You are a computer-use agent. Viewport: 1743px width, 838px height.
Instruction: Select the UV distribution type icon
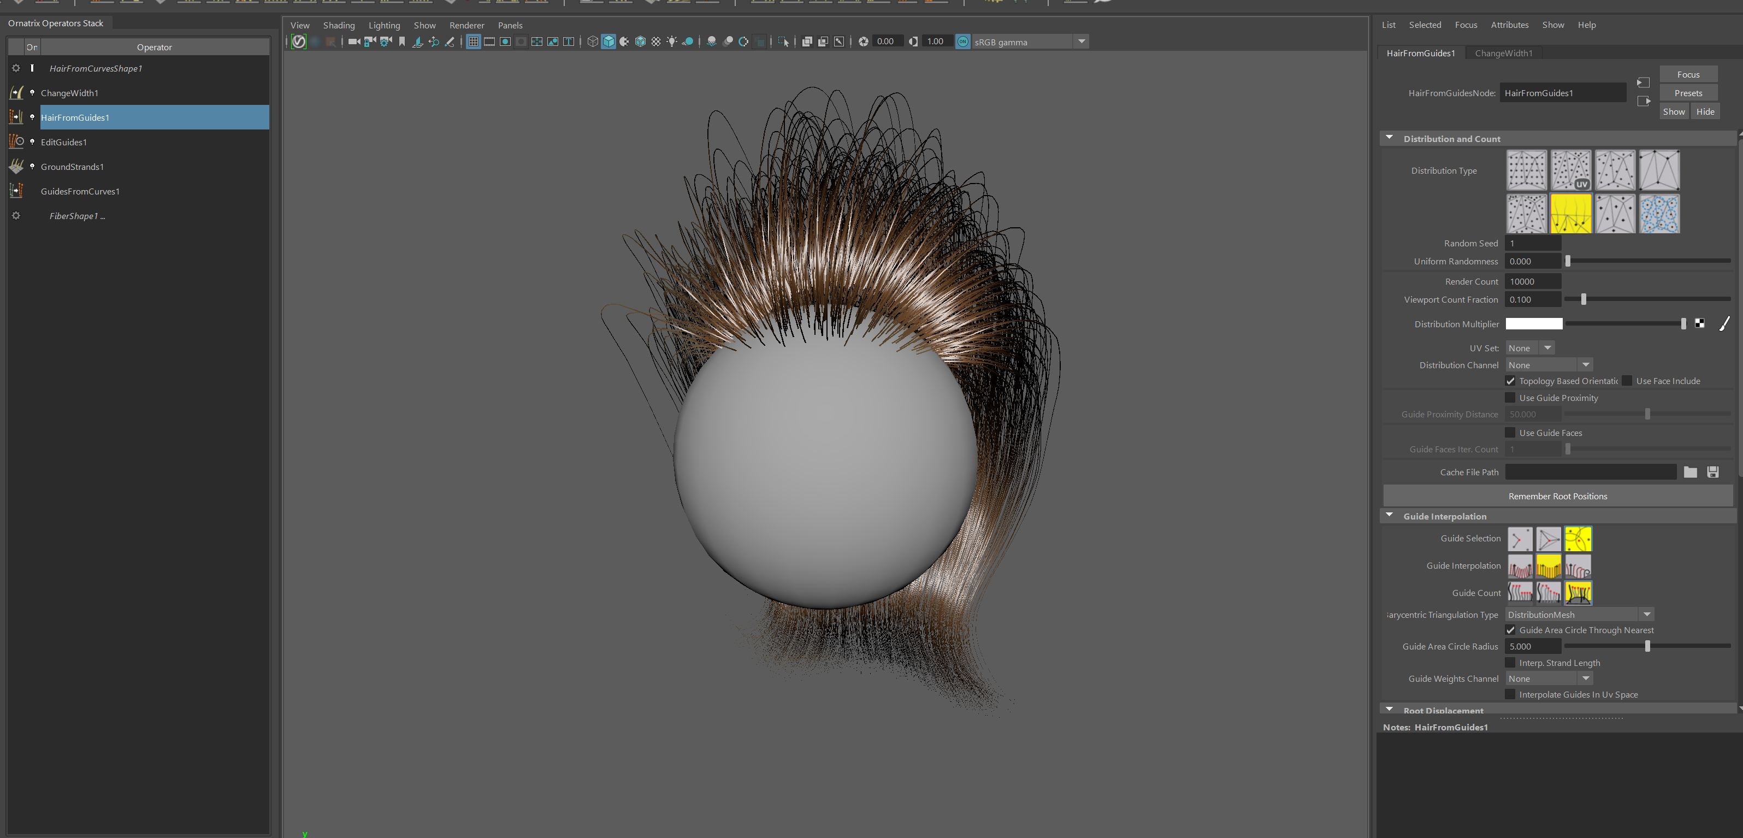pyautogui.click(x=1570, y=170)
